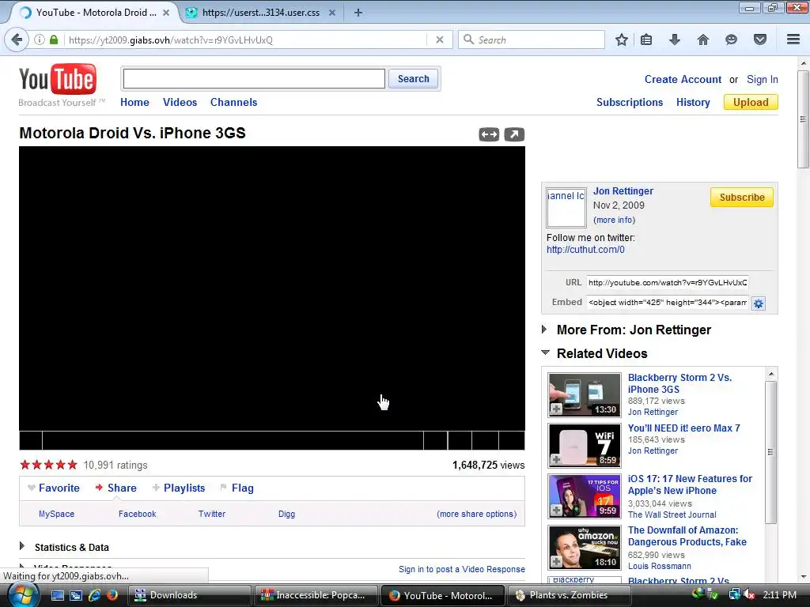Switch to the YouTube - Motorola Droid tab

click(x=94, y=13)
